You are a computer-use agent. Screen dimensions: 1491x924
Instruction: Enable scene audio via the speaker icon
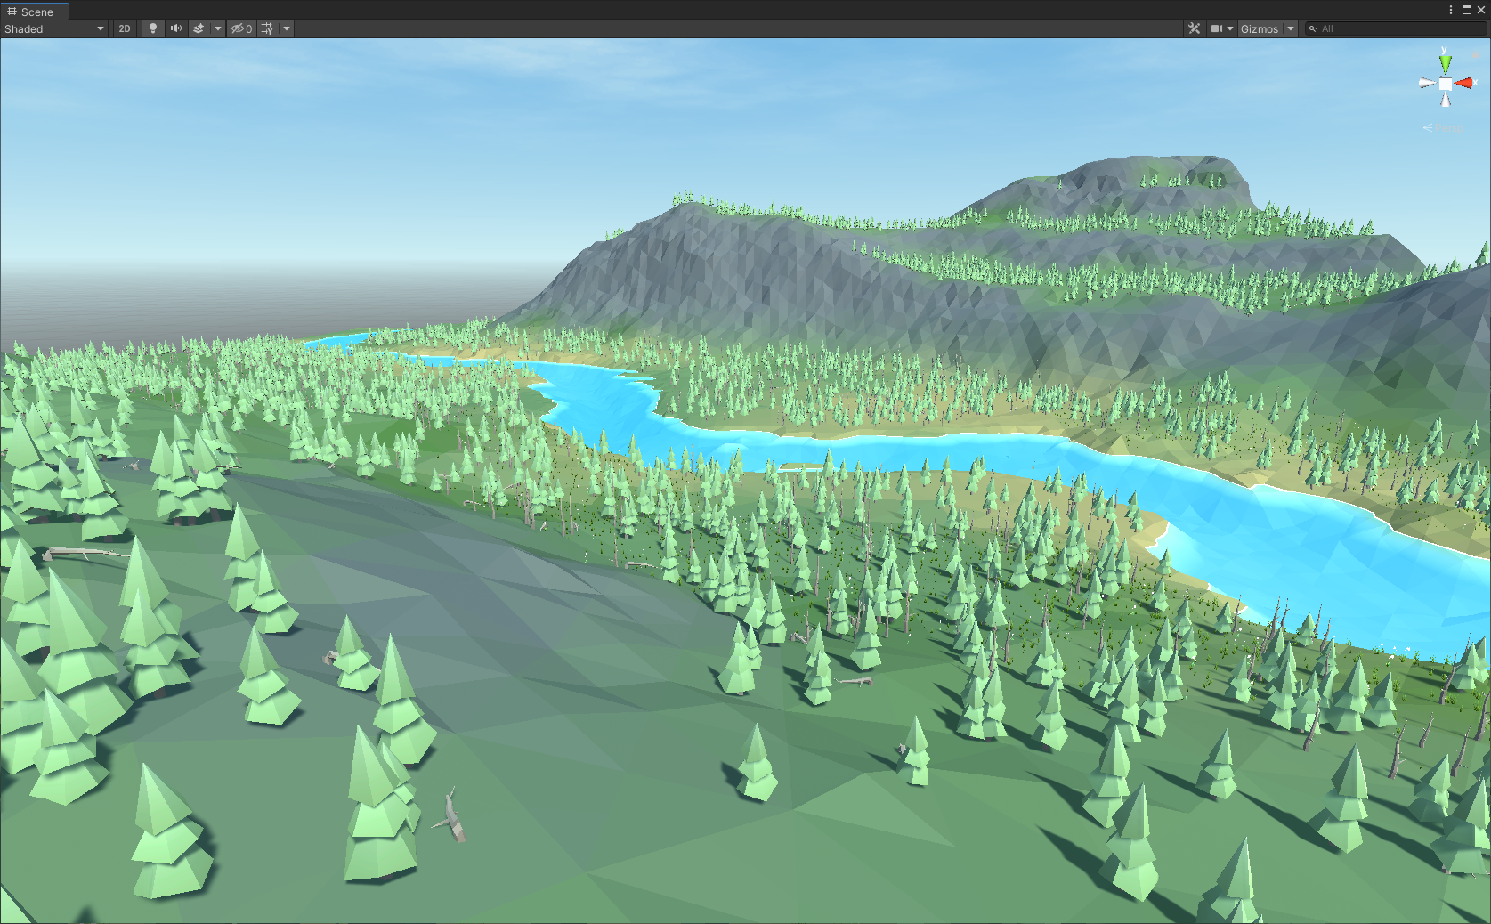(x=176, y=28)
